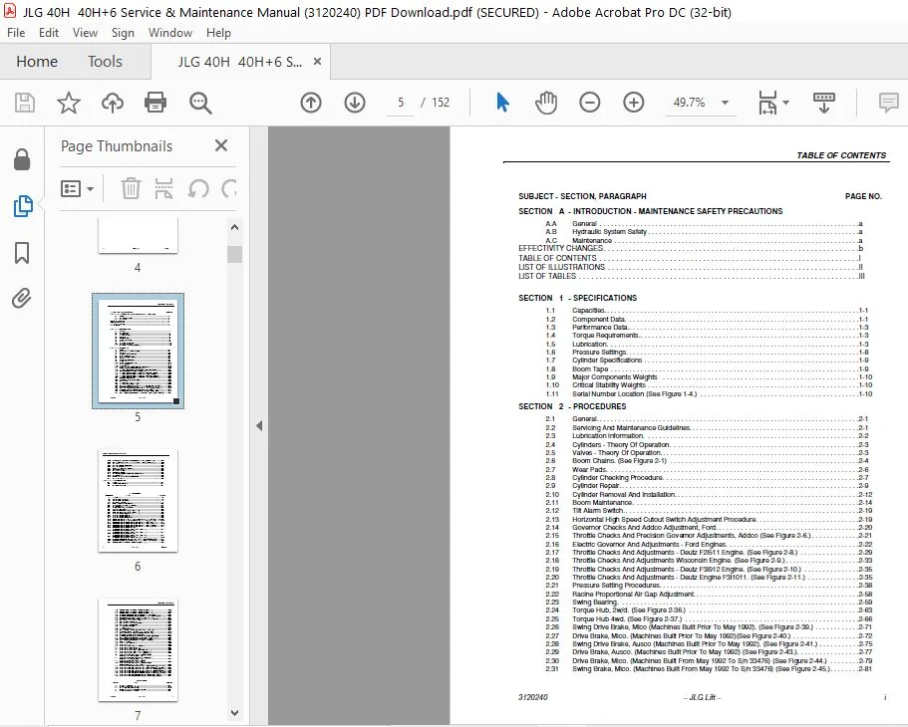Image resolution: width=908 pixels, height=727 pixels.
Task: Click the thumbnails scrollbar handle
Action: [x=234, y=254]
